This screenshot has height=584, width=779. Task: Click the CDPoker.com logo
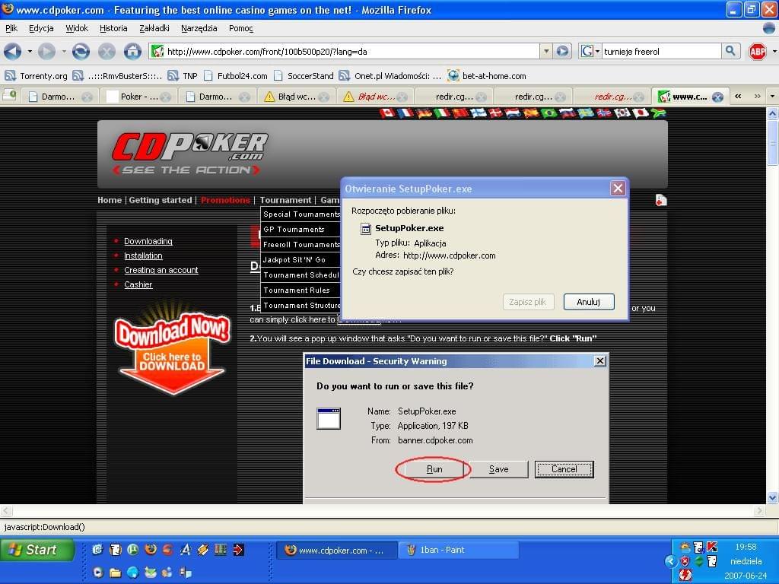coord(189,154)
